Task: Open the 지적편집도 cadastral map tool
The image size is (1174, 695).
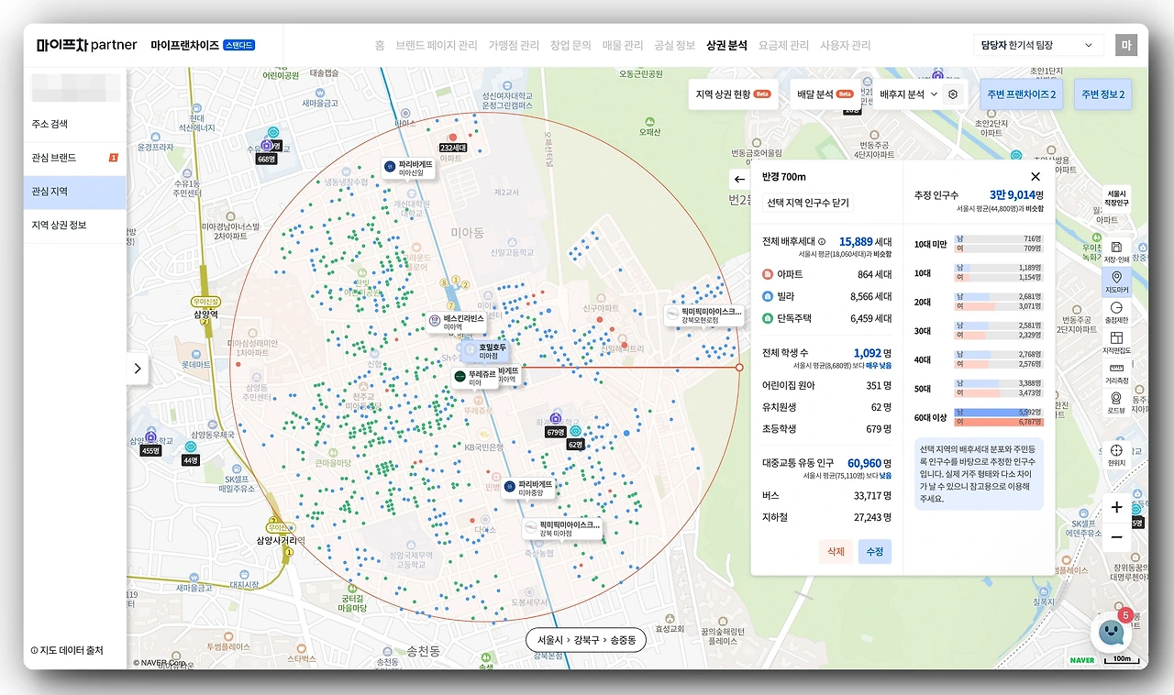Action: (1116, 343)
